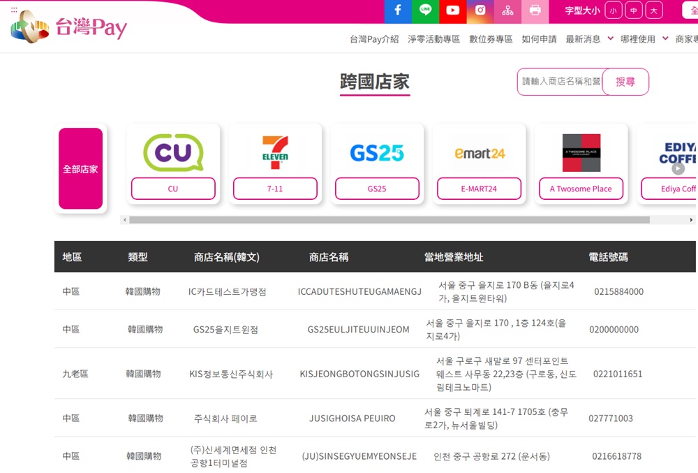Click the 九老區 region cell
The height and width of the screenshot is (473, 698).
click(75, 374)
